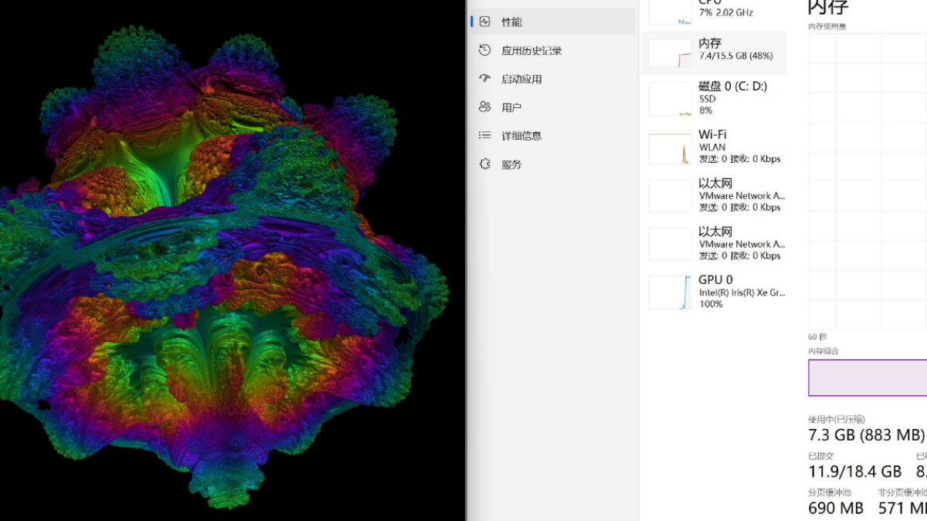Click the Users (用户) sidebar icon
Viewport: 927px width, 521px height.
(484, 107)
